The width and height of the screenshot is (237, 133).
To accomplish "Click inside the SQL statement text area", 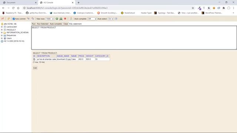I will point(134,38).
